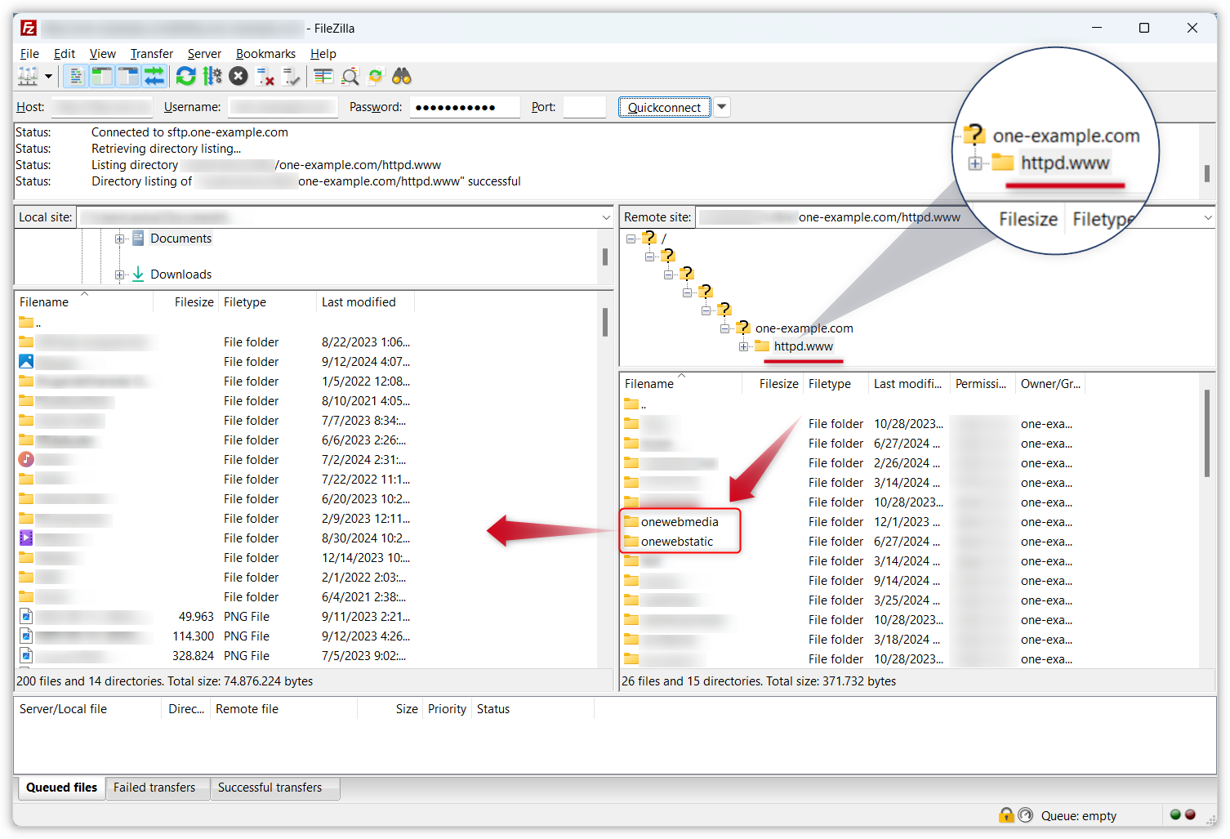This screenshot has height=839, width=1230.
Task: Open Quickconnect history dropdown arrow
Action: [722, 107]
